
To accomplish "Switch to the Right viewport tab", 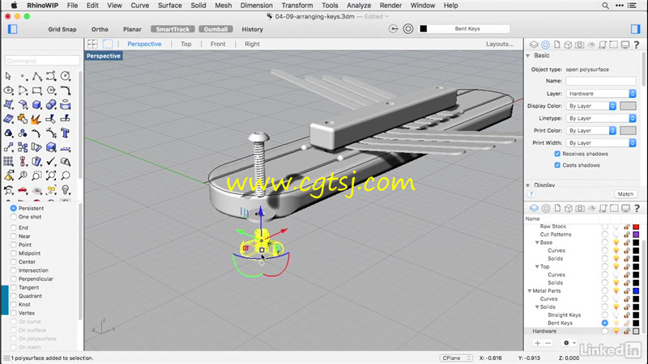I will pyautogui.click(x=252, y=44).
